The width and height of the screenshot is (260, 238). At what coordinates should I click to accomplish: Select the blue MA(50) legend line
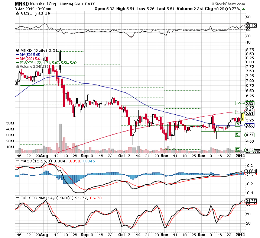coord(17,54)
